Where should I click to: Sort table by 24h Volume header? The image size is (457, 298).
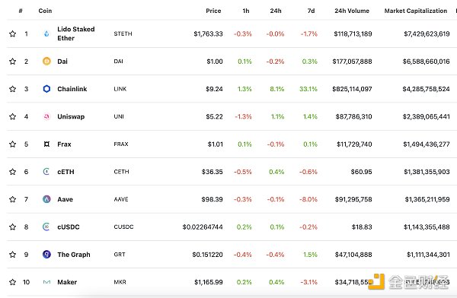(x=352, y=11)
